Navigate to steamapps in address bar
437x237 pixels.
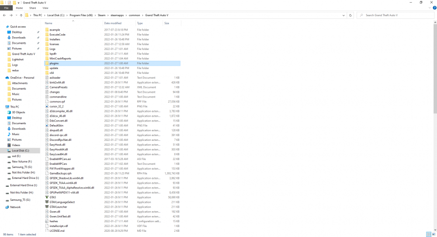(117, 15)
